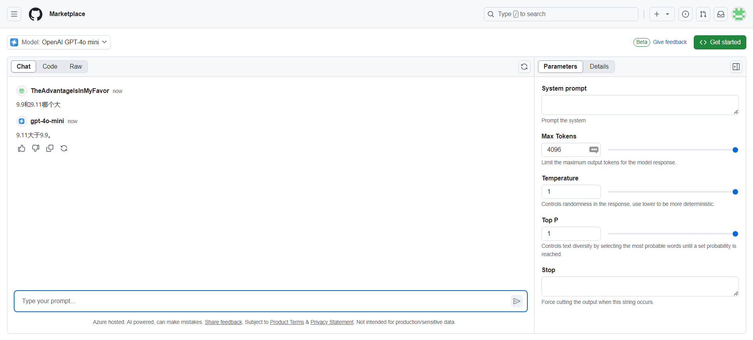Adjust the Temperature slider handle

coord(735,192)
